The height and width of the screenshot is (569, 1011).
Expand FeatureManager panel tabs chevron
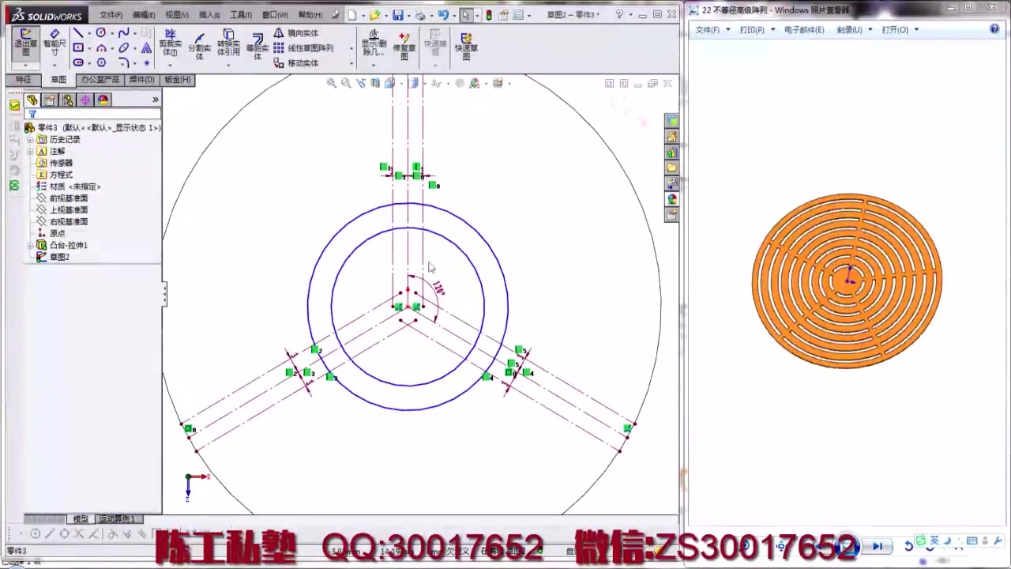(156, 100)
